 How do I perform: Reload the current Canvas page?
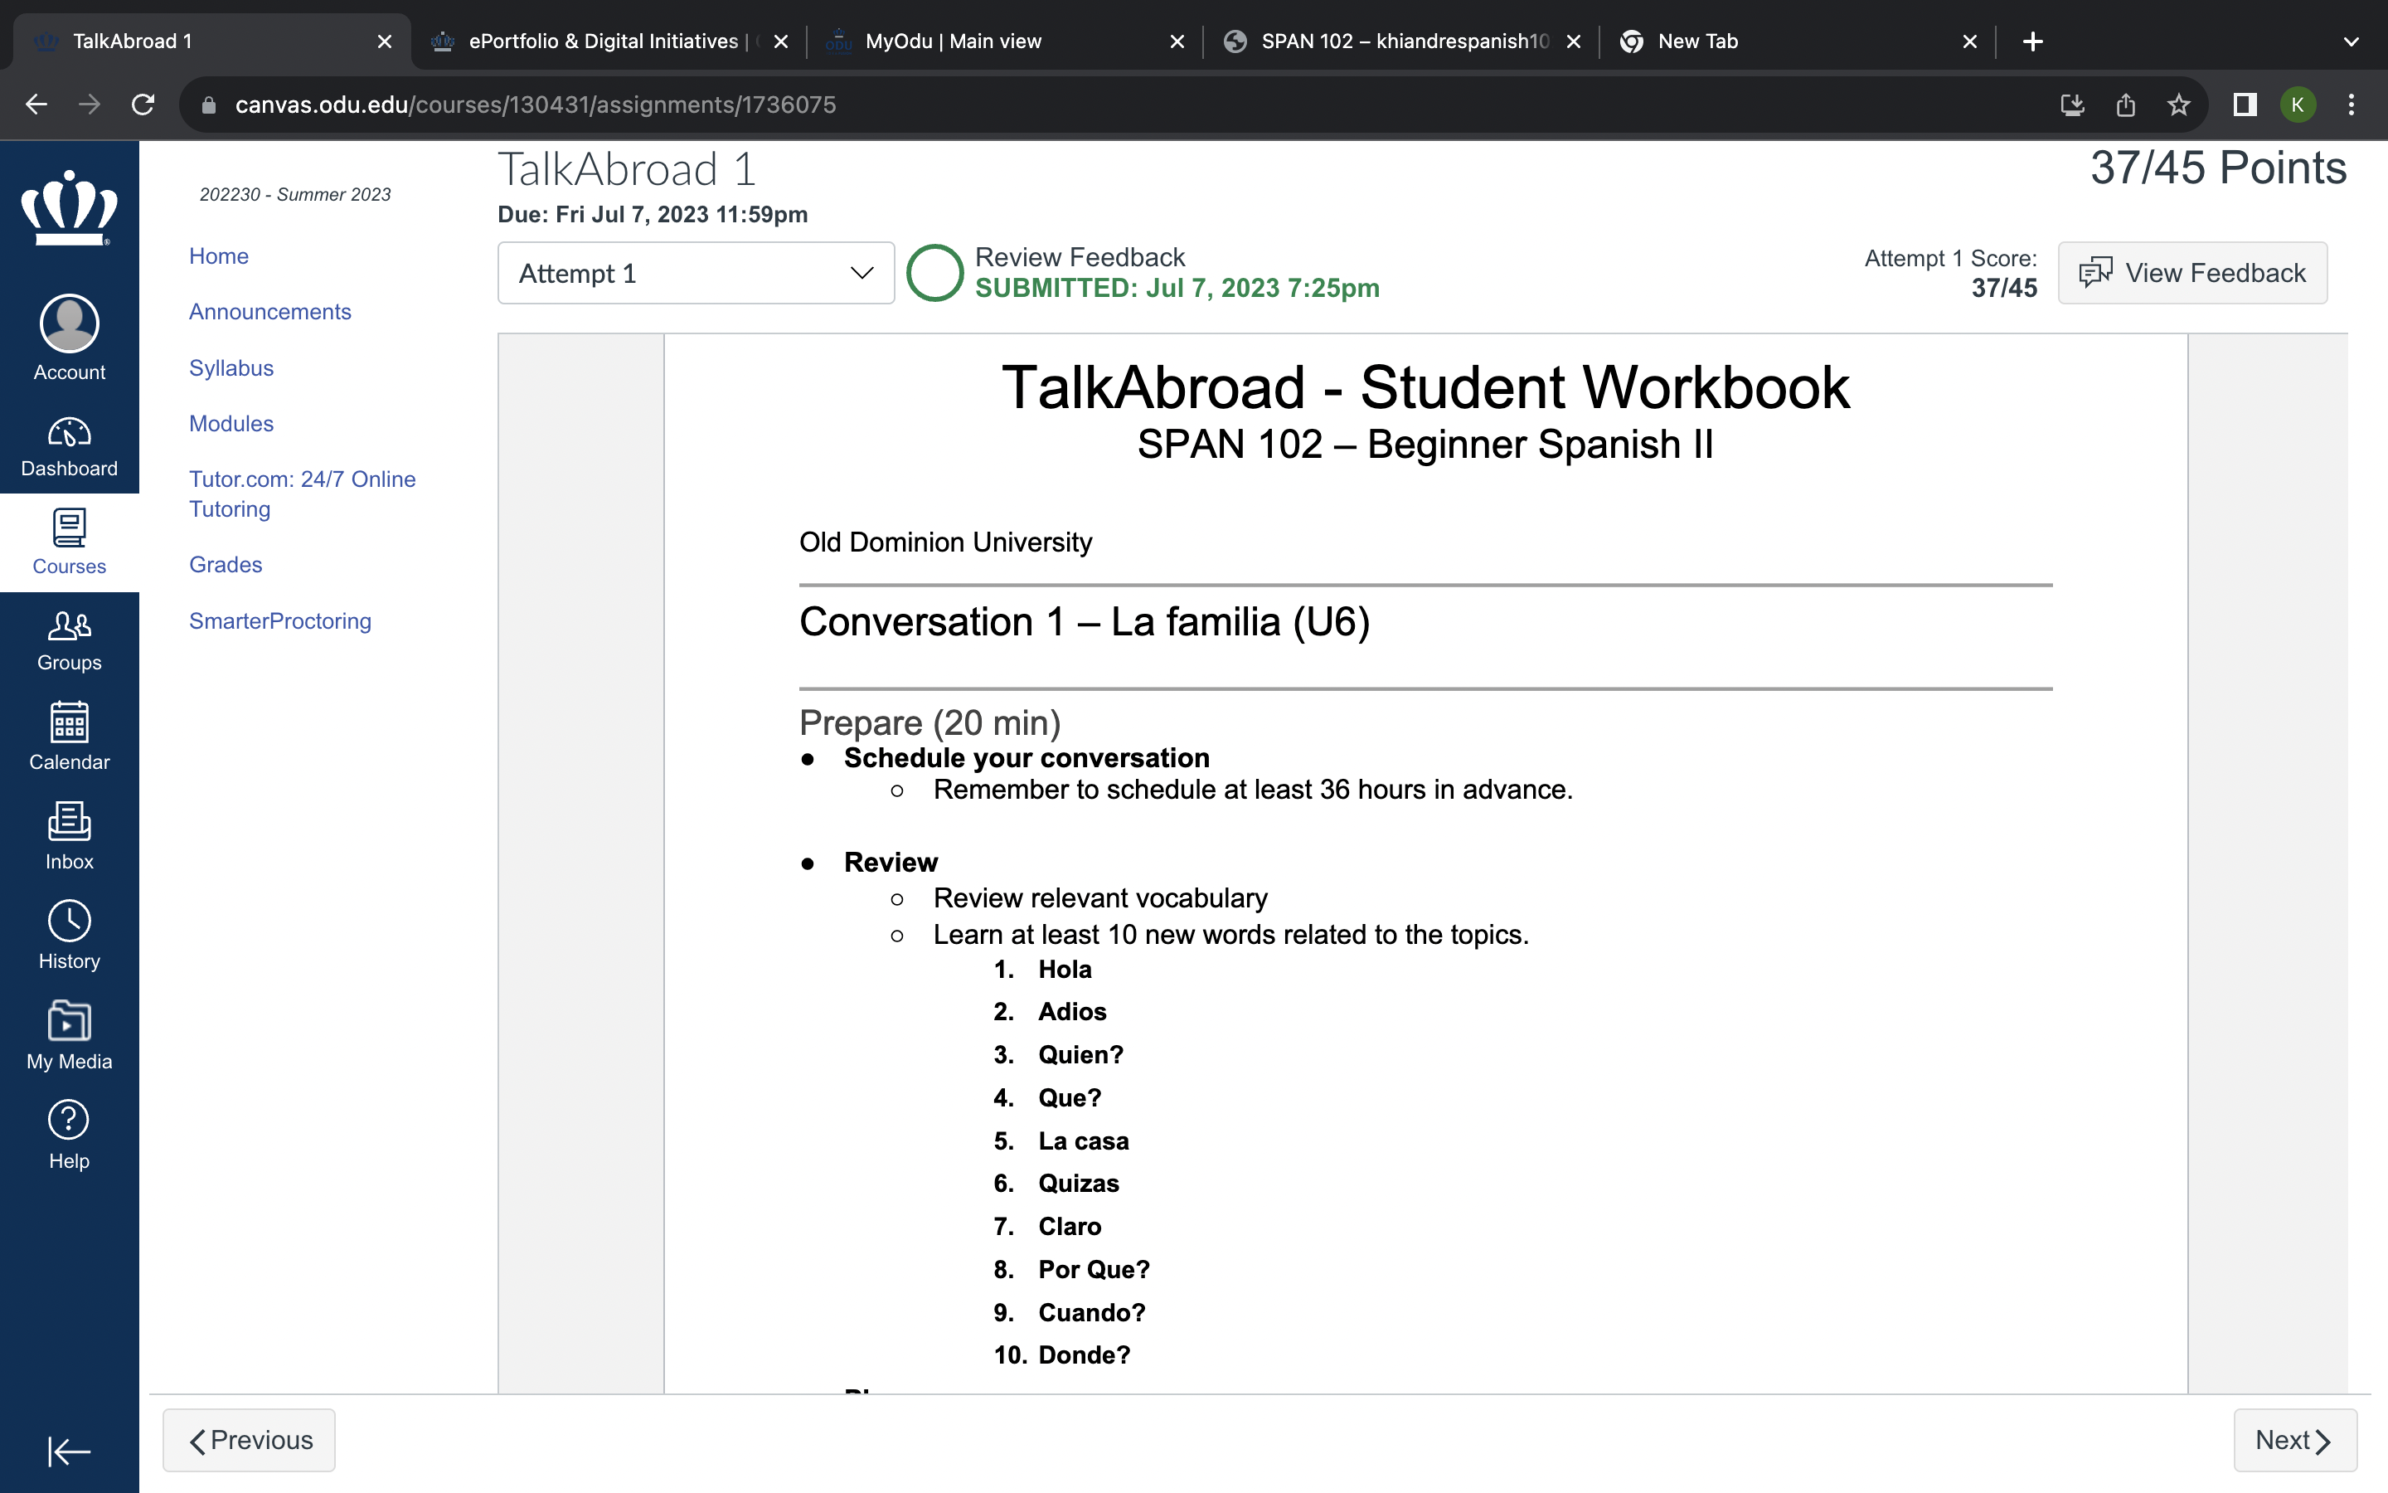[x=143, y=105]
